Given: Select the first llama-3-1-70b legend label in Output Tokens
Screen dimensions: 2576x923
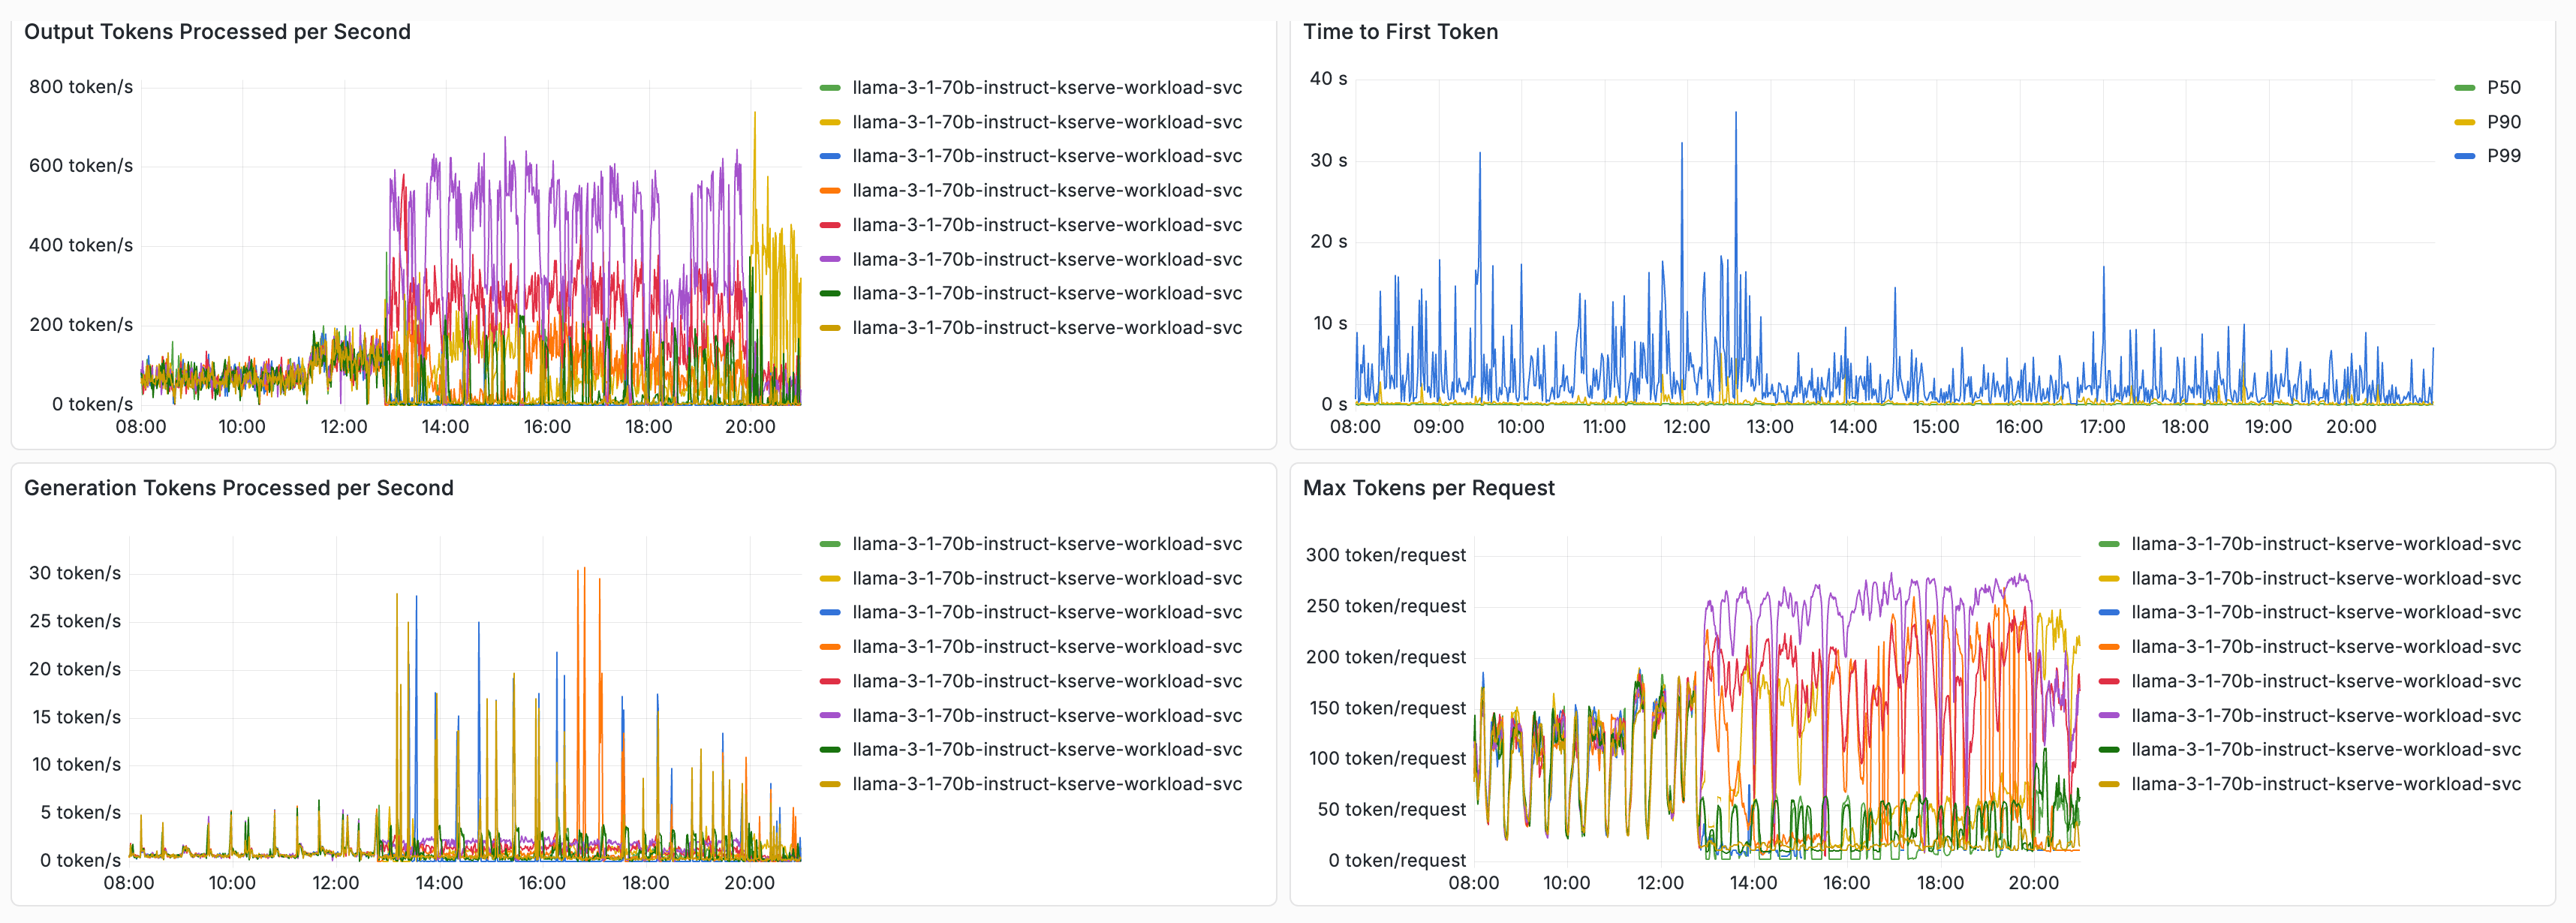Looking at the screenshot, I should [x=1046, y=87].
